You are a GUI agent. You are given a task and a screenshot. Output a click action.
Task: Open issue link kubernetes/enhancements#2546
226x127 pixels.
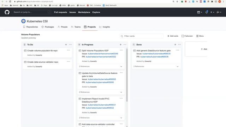pos(103,54)
